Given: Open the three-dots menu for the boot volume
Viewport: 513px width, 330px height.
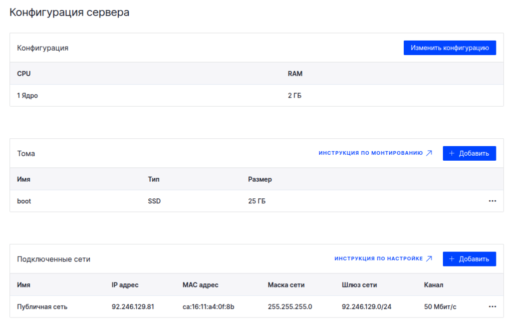Looking at the screenshot, I should click(492, 201).
